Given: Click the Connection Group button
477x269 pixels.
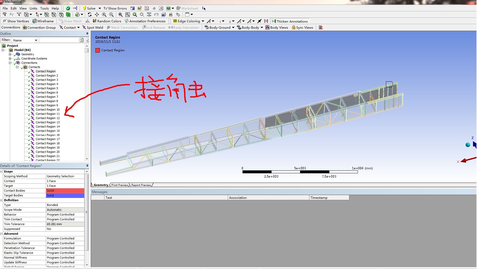Looking at the screenshot, I should (39, 27).
